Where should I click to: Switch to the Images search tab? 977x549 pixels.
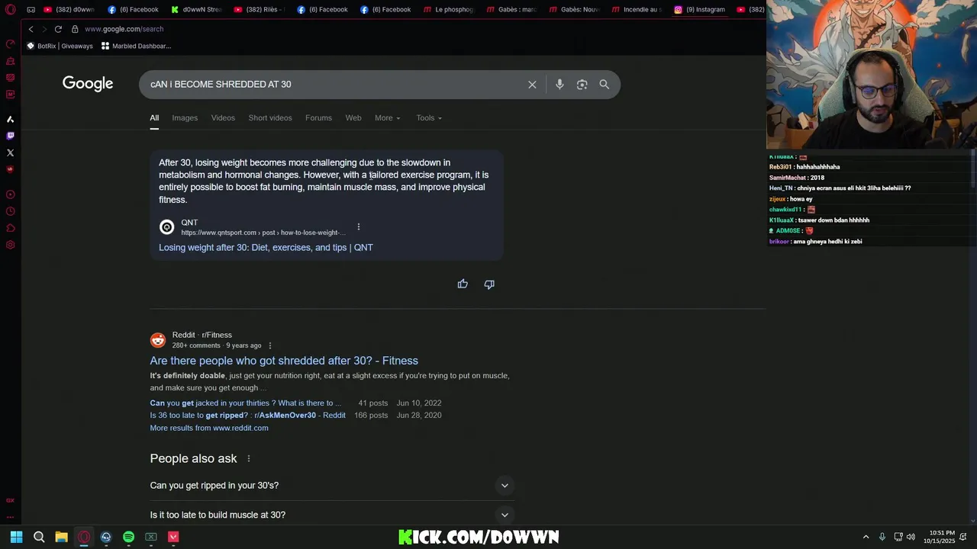pos(185,118)
